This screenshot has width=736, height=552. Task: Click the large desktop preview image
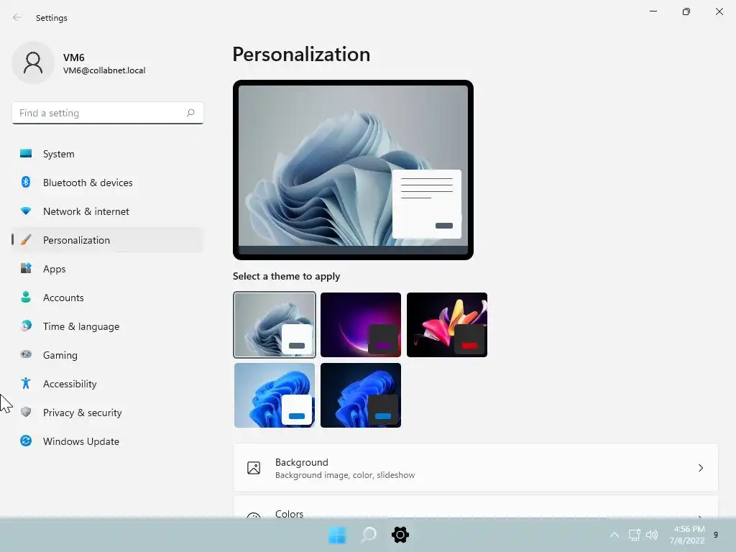[x=353, y=170]
